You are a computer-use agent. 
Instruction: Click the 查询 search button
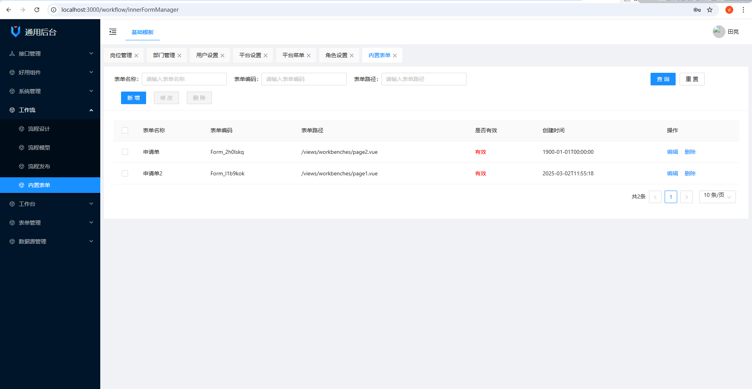[x=663, y=79]
